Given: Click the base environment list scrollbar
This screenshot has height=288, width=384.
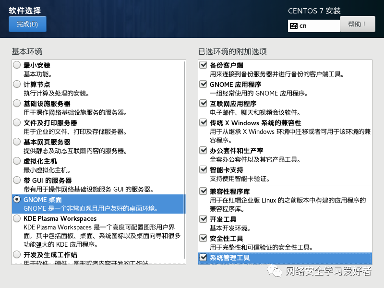Looking at the screenshot, I should 184,160.
